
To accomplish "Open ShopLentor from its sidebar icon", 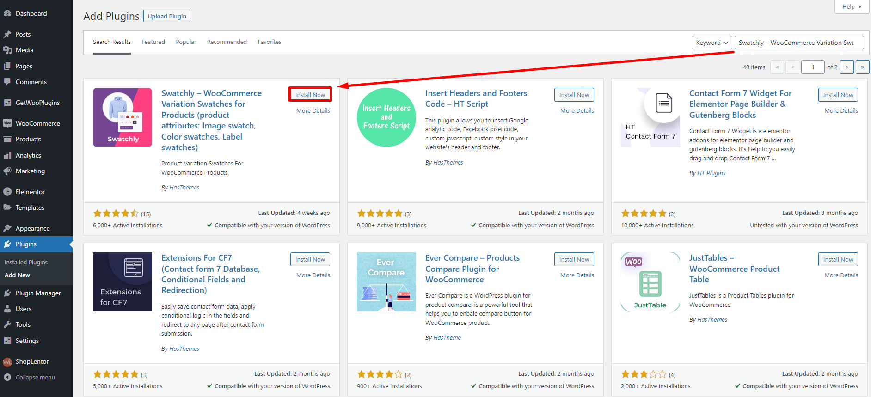I will (7, 362).
